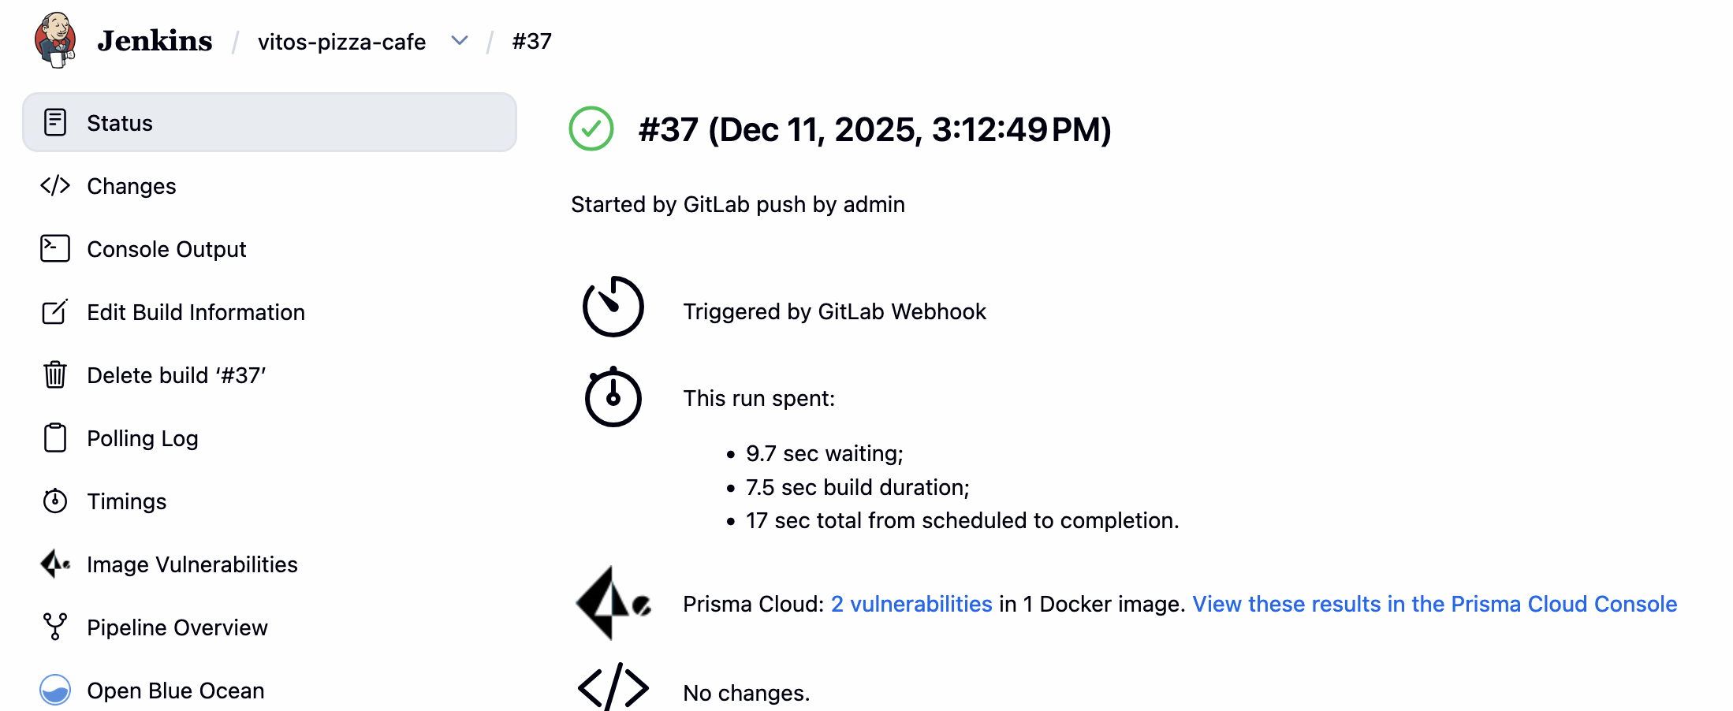Click the vitos-pizza-cafe breadcrumb link
This screenshot has height=711, width=1733.
[x=341, y=42]
